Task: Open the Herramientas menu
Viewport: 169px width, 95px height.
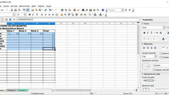Action: [25, 6]
